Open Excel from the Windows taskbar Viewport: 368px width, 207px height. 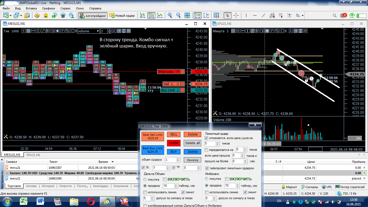click(x=24, y=201)
